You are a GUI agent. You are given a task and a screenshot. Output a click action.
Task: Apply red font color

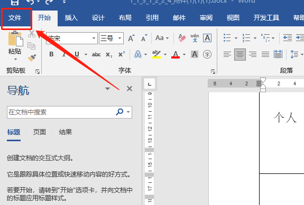(176, 54)
